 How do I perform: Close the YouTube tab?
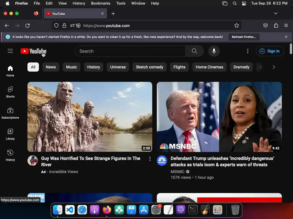point(102,13)
